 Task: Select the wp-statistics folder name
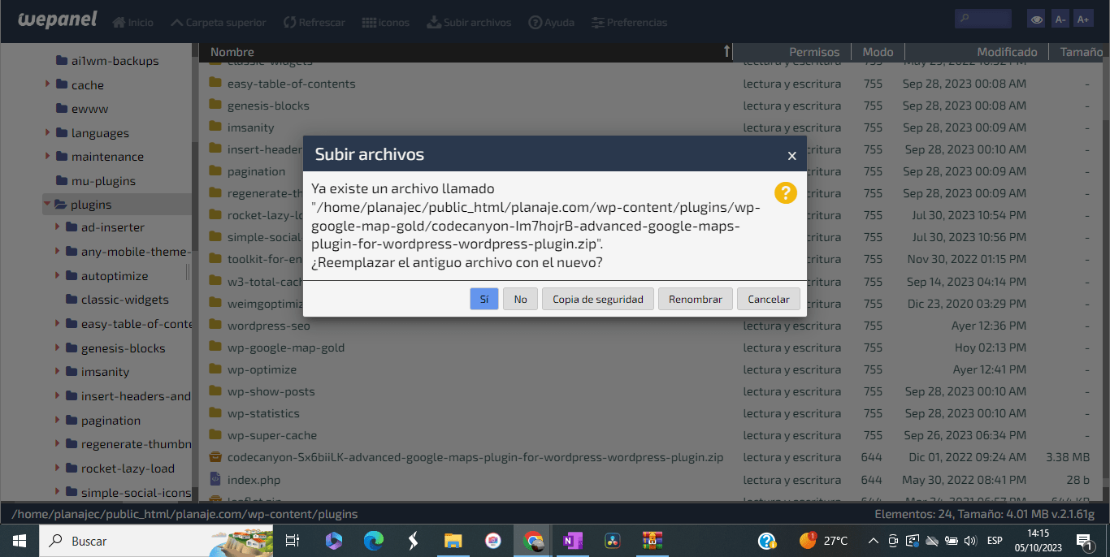pyautogui.click(x=263, y=413)
